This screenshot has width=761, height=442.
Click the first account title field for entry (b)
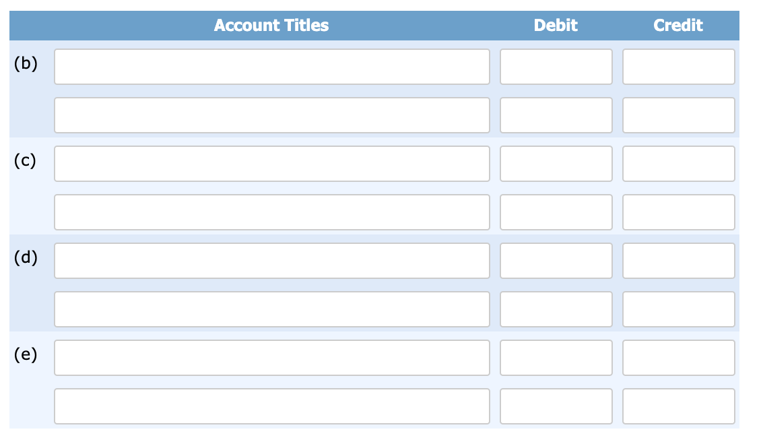[271, 66]
